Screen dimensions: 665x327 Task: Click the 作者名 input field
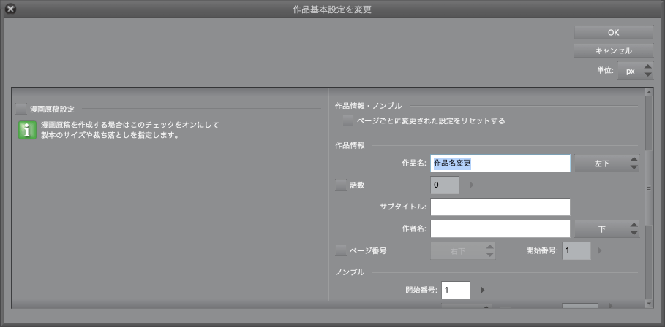pos(500,228)
